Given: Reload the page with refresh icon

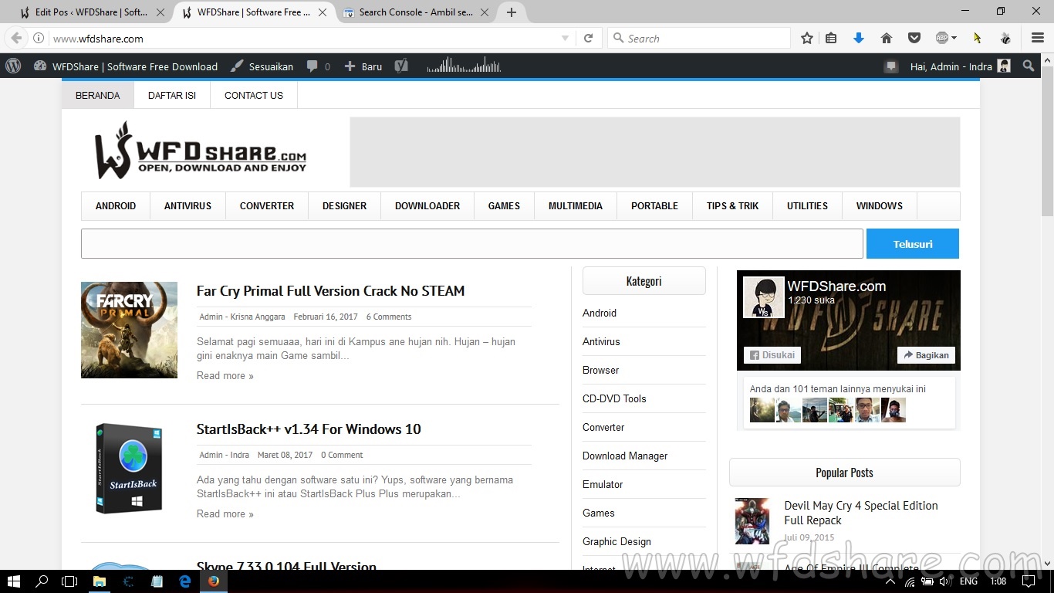Looking at the screenshot, I should [x=588, y=38].
